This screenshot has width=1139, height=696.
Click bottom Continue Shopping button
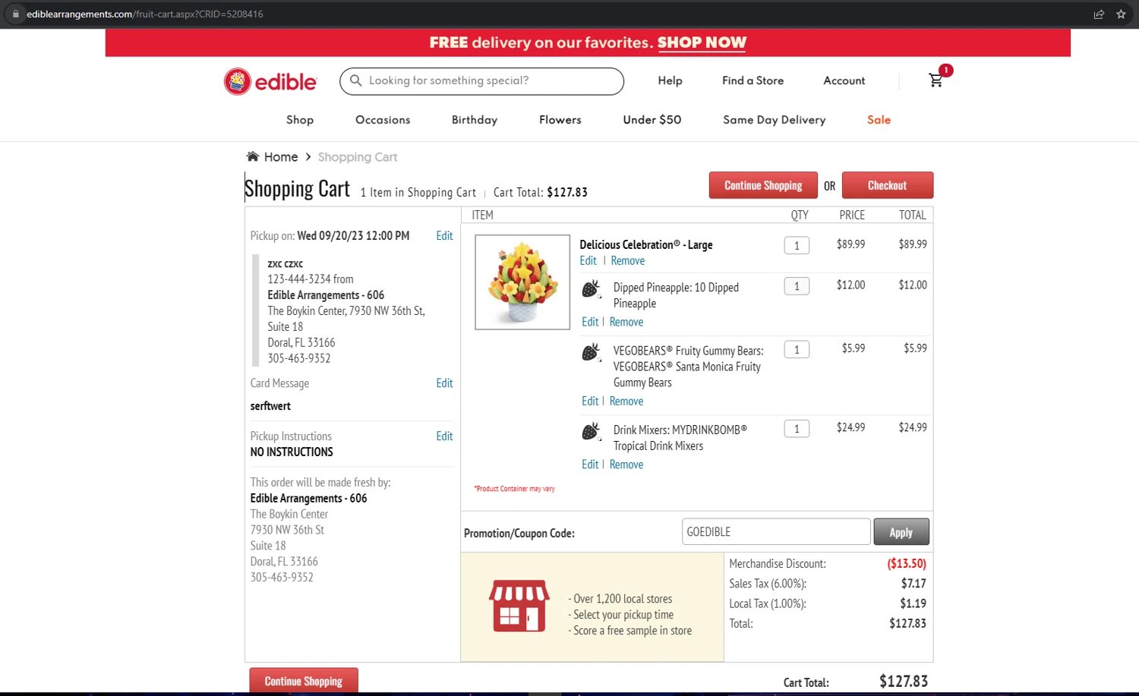point(304,681)
